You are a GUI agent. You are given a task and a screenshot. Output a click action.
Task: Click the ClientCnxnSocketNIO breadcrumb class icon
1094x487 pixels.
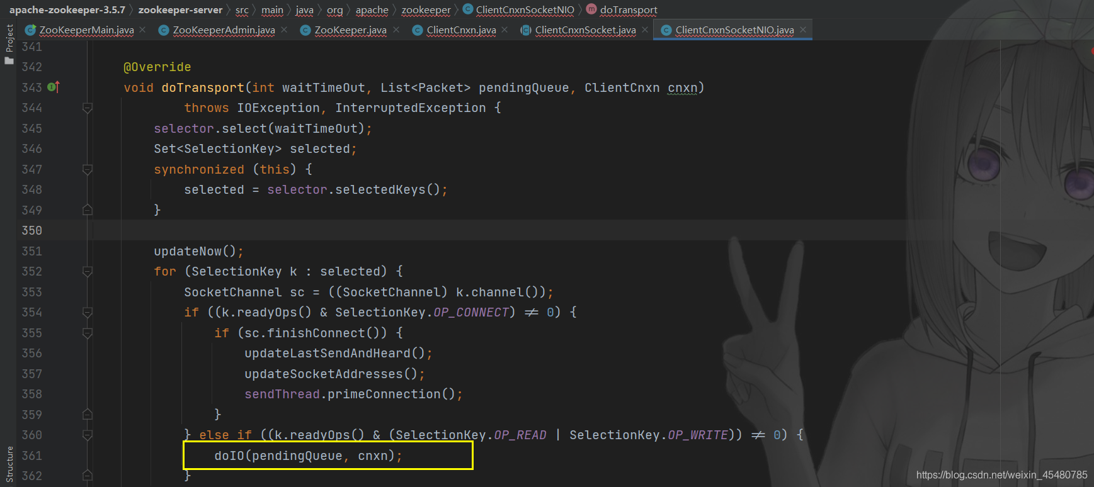468,9
